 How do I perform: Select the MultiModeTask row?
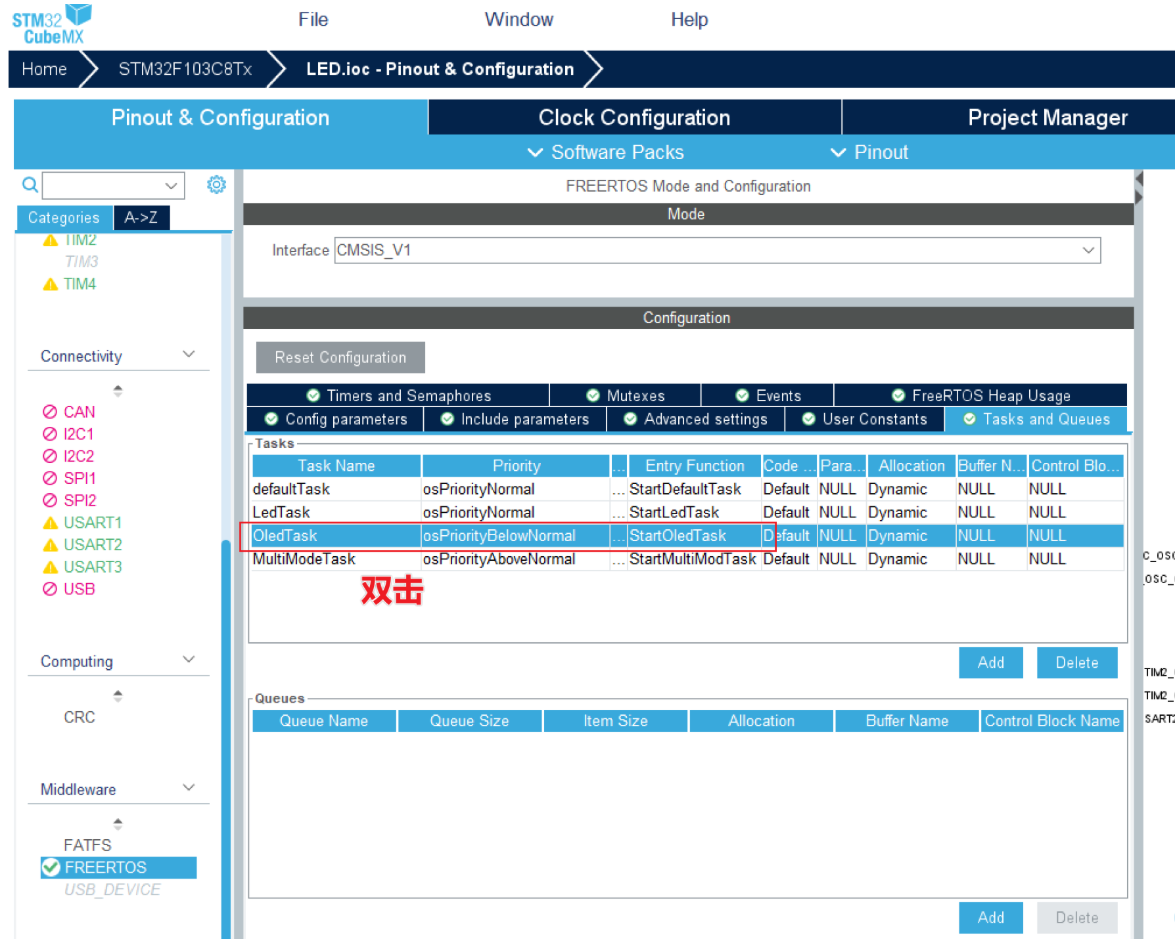[x=687, y=559]
